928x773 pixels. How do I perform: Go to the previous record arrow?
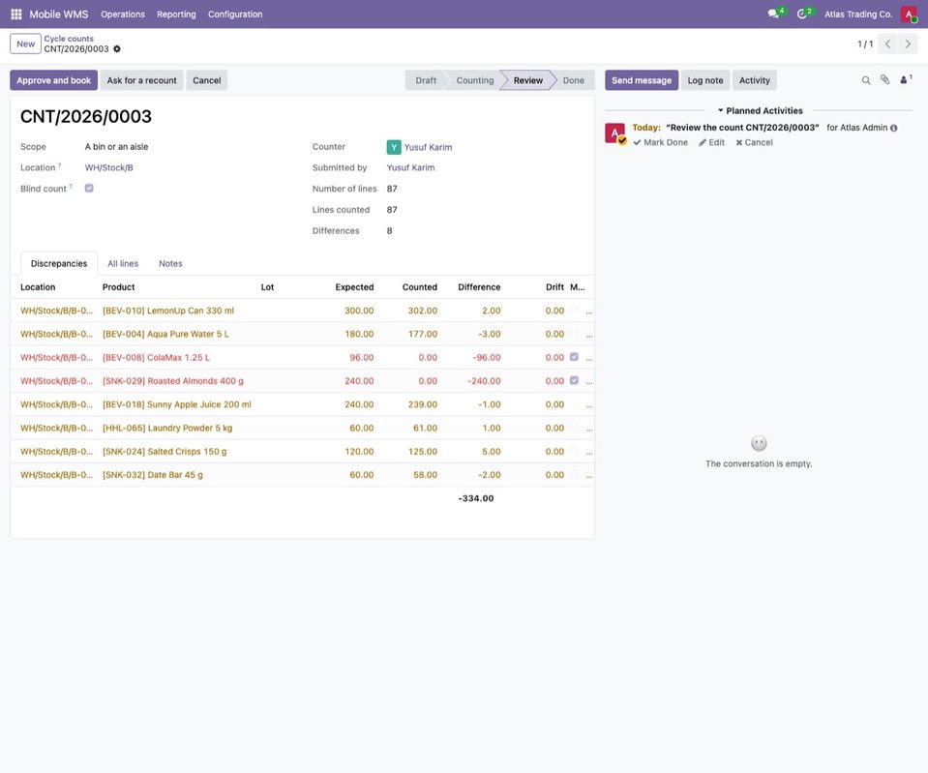tap(887, 44)
